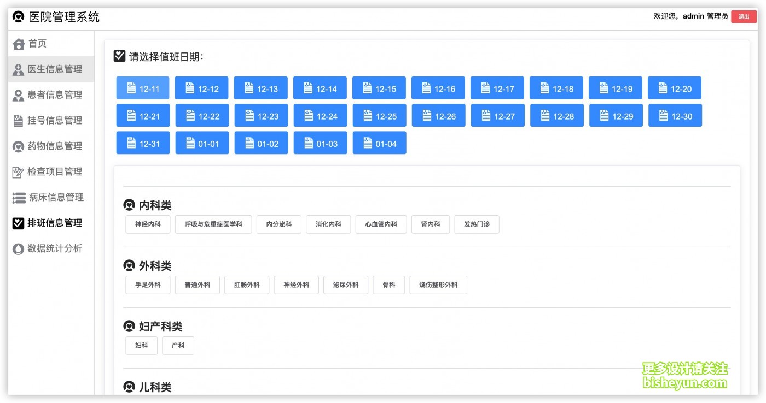Select the 神经内科 department
The image size is (766, 403).
click(148, 224)
